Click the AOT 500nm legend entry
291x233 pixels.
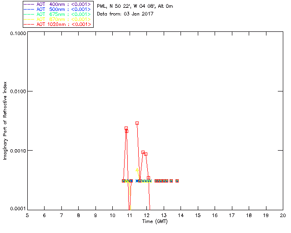tap(58, 9)
